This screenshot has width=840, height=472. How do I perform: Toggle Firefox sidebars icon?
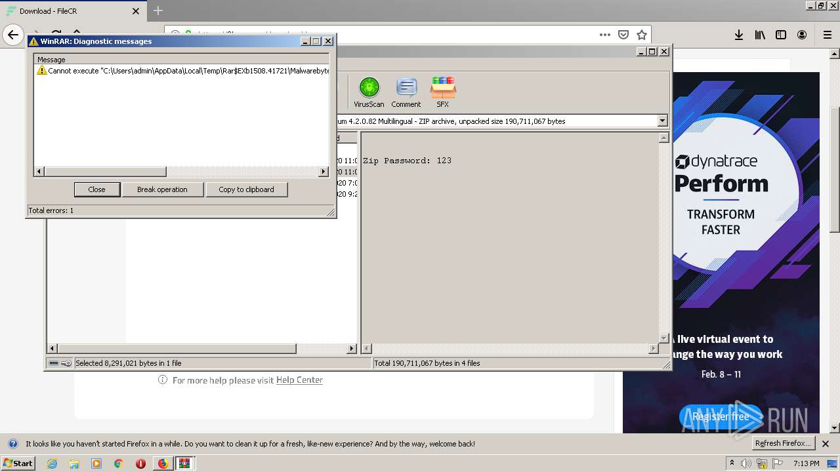(x=781, y=35)
